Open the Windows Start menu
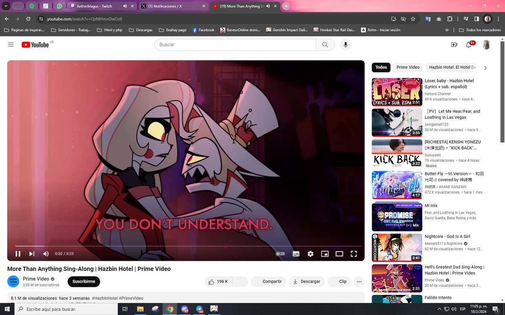The width and height of the screenshot is (505, 315). (7, 309)
